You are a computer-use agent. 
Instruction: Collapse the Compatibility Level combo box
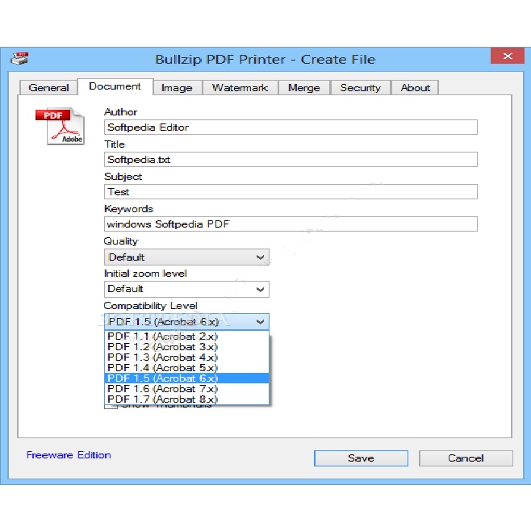pos(186,322)
